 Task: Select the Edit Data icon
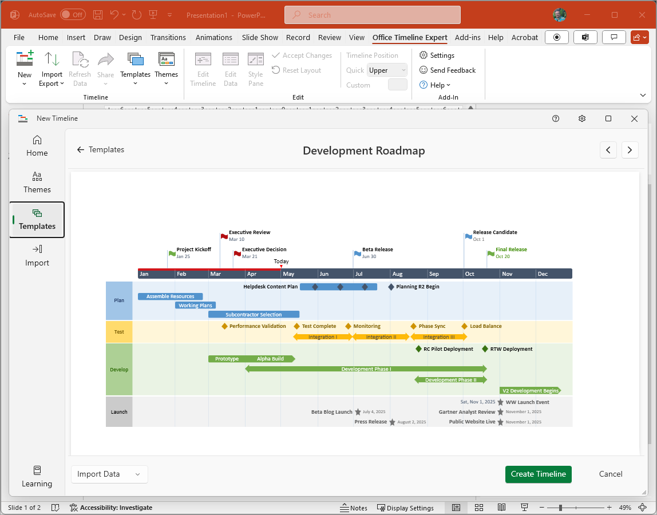230,68
